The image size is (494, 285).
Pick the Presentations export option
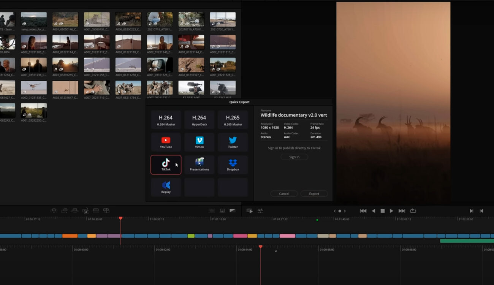click(199, 165)
